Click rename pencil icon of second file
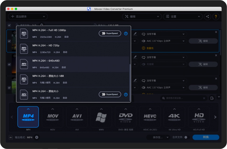Screen dimensions: 227x149 pos(135,57)
